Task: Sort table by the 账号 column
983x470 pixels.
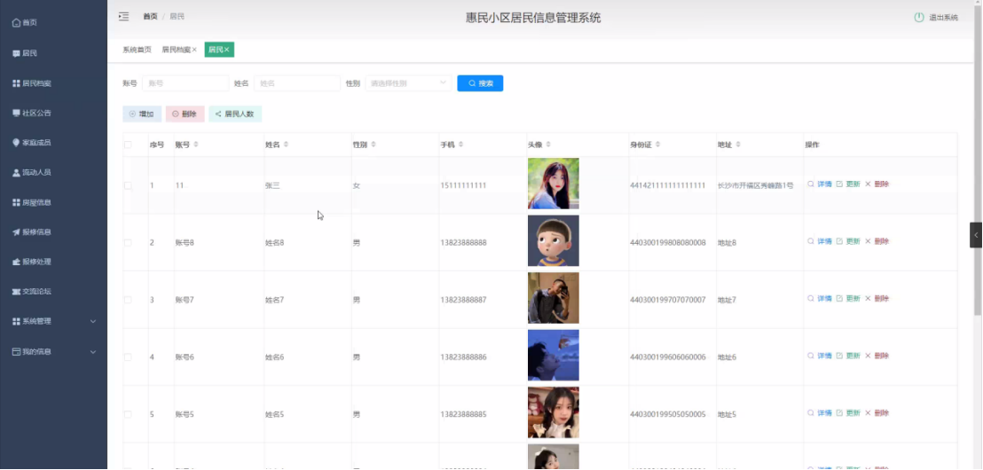Action: pos(195,145)
